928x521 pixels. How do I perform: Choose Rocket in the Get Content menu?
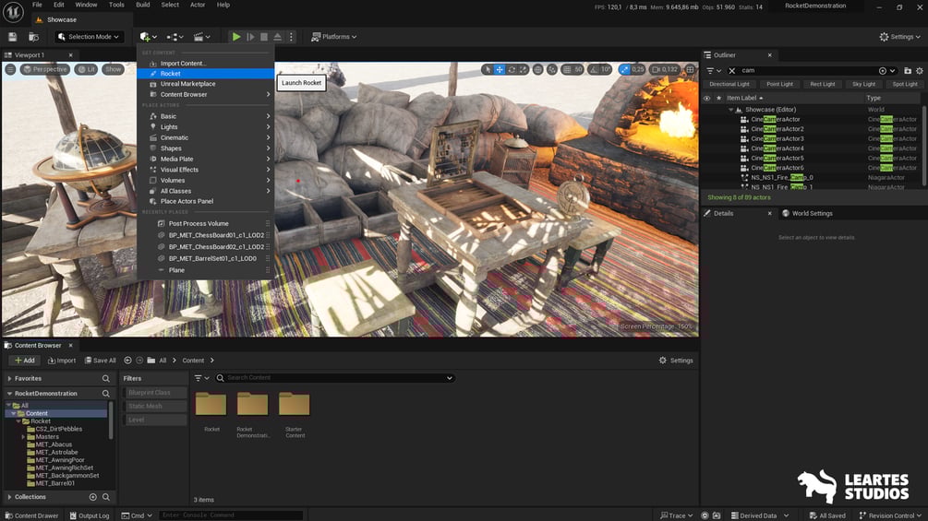coord(205,73)
